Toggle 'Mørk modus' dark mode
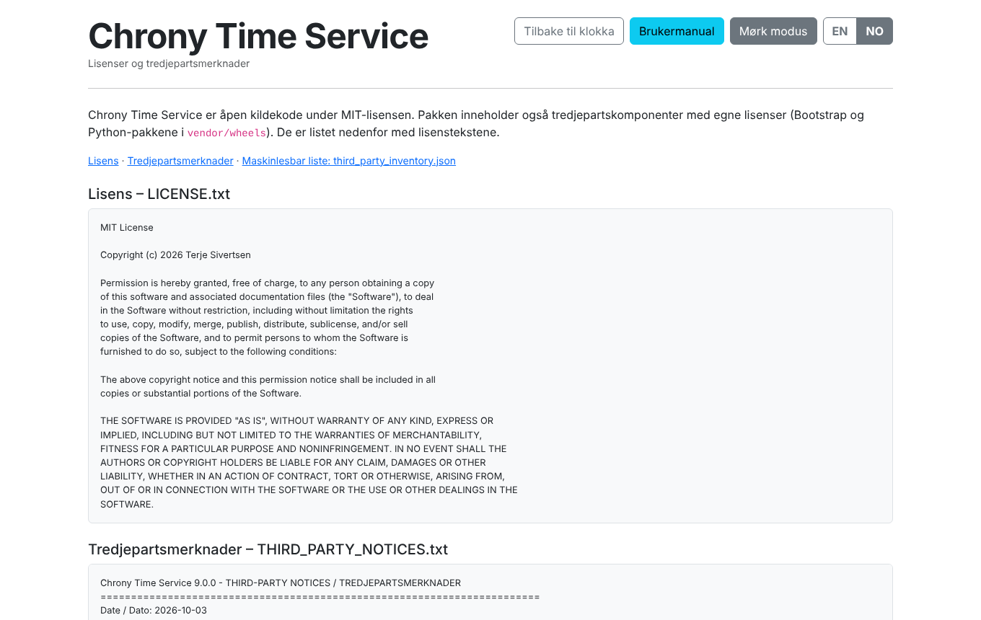 pos(773,31)
